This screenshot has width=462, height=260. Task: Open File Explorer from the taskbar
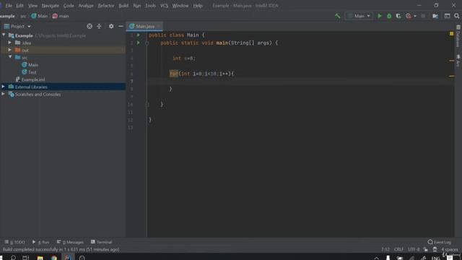[40, 258]
